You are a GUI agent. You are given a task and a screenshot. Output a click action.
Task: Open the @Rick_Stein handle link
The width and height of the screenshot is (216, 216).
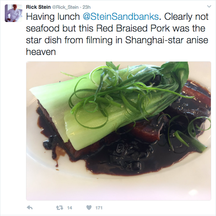pyautogui.click(x=65, y=7)
